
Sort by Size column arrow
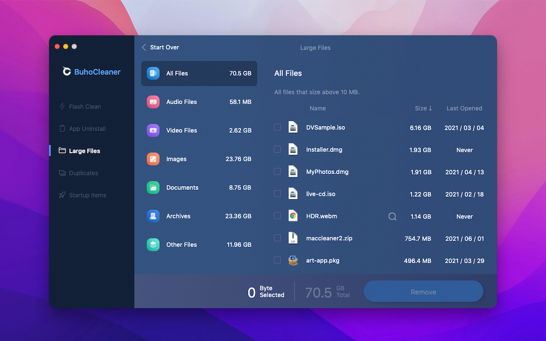pos(430,108)
